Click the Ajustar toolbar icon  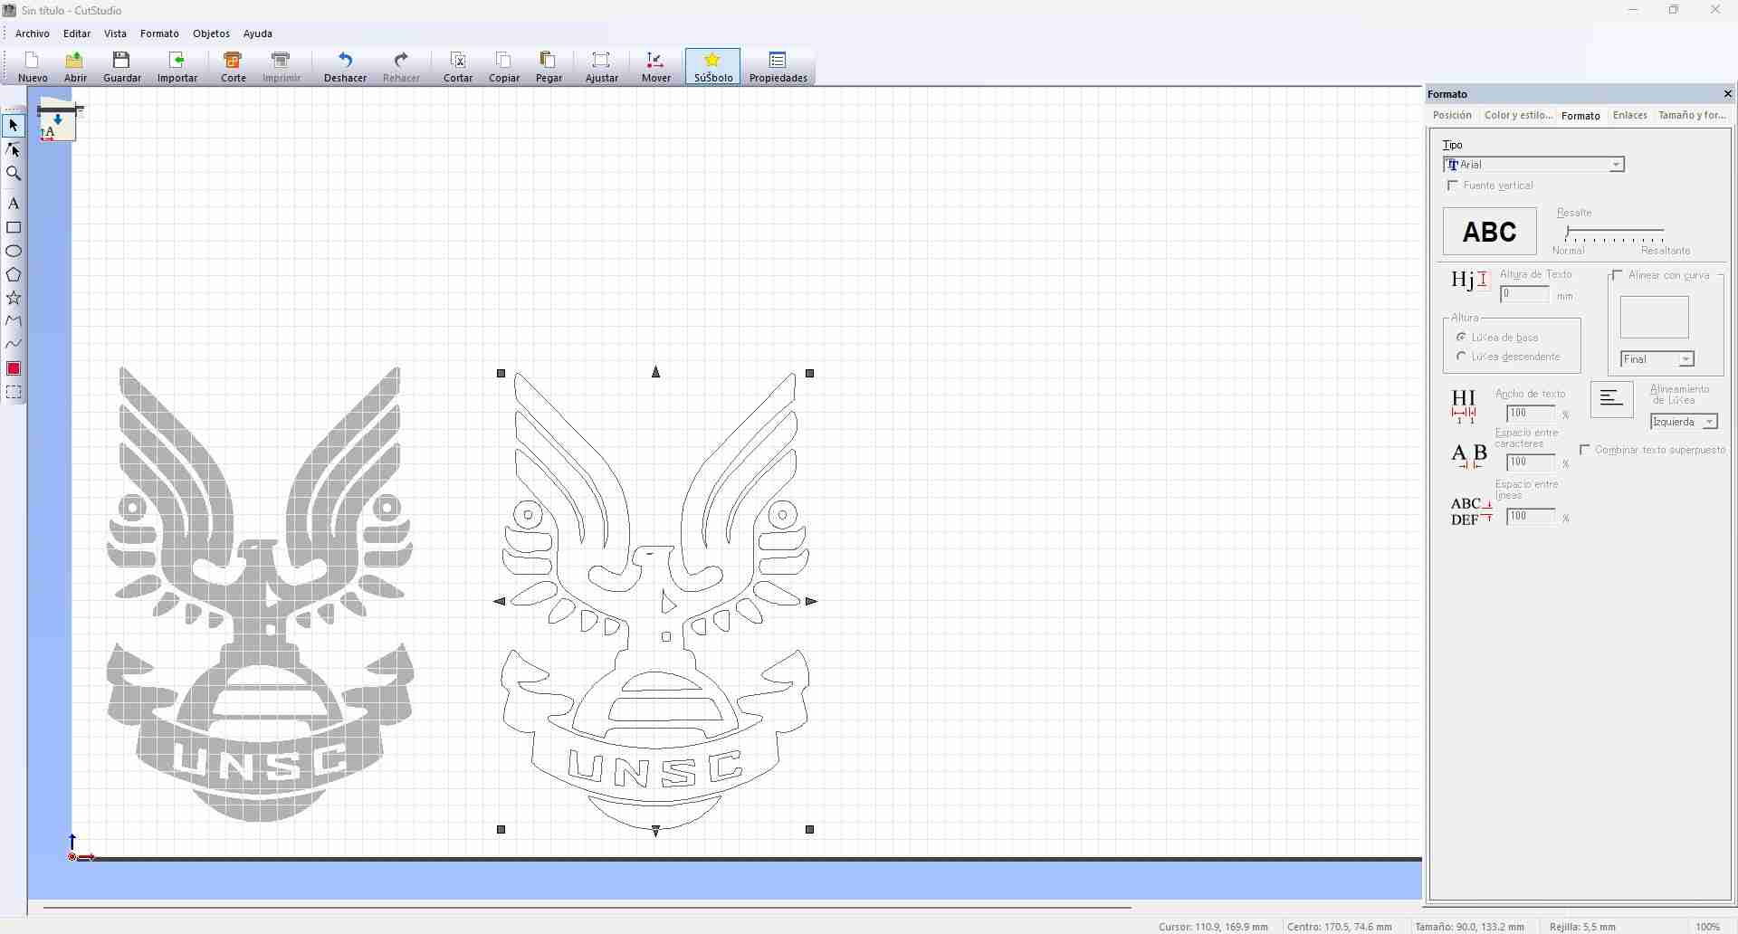click(602, 67)
